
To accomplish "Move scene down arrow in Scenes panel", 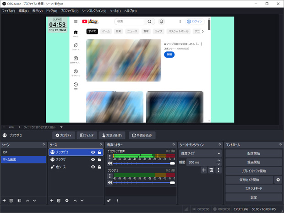I will tap(34, 201).
